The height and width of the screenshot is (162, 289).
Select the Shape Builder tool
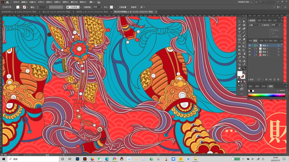240,50
